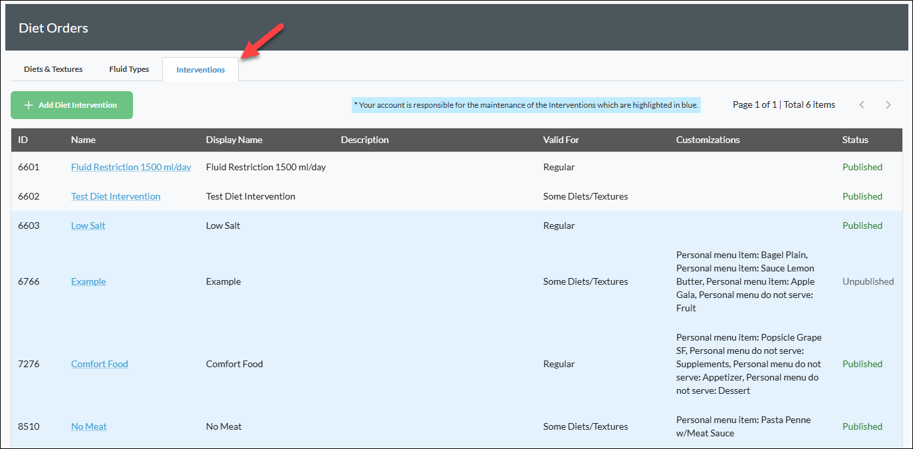Open the Example intervention link
The image size is (913, 449).
point(88,281)
